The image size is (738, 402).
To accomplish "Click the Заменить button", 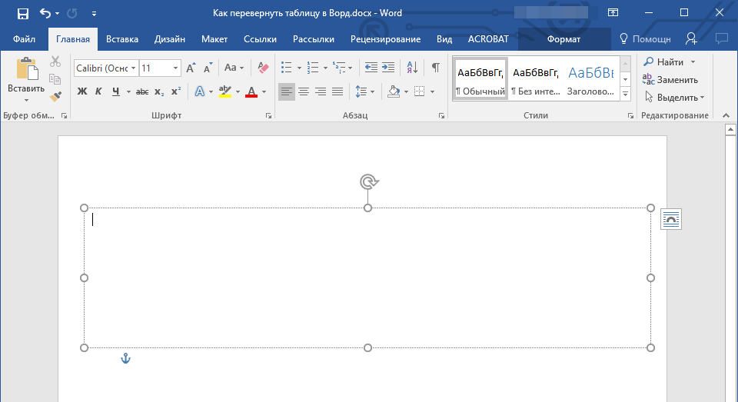I will (670, 80).
